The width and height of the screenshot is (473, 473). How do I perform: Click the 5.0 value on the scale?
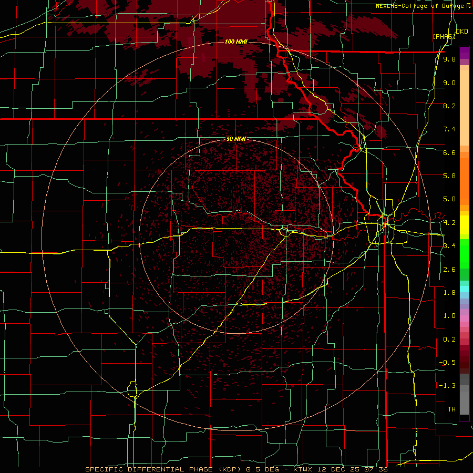click(x=449, y=199)
